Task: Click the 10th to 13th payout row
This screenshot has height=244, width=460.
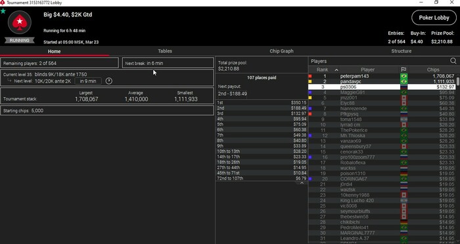Action: pos(262,152)
